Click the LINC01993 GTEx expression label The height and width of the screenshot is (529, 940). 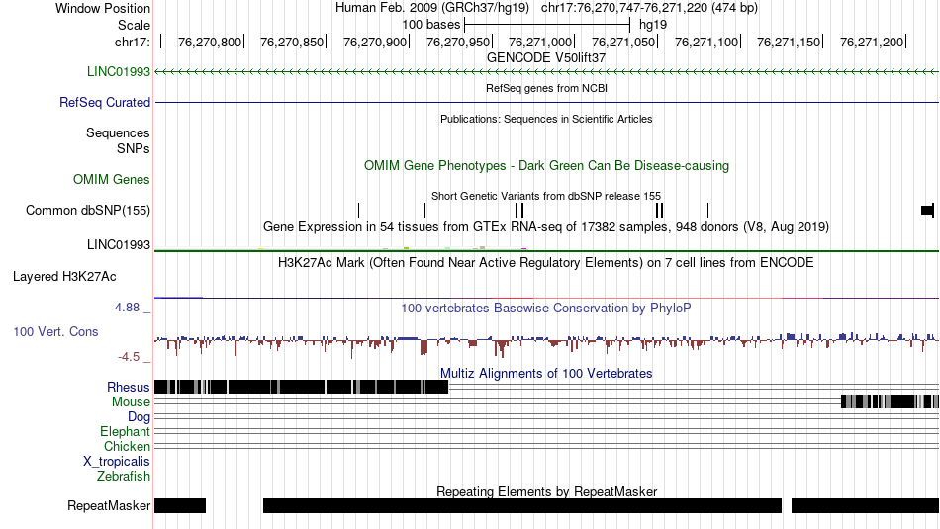(x=118, y=244)
